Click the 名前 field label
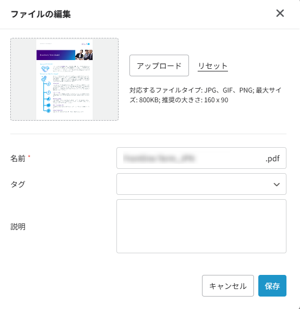 click(x=18, y=158)
